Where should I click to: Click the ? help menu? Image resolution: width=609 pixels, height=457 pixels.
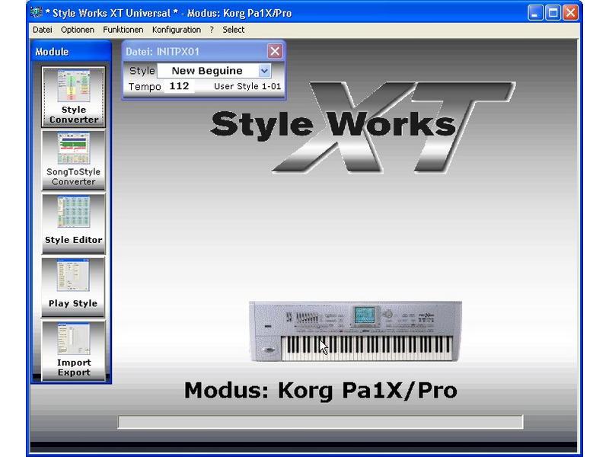pyautogui.click(x=212, y=30)
